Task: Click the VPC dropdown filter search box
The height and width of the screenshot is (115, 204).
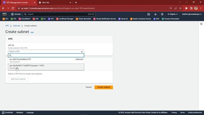Action: coord(46,55)
